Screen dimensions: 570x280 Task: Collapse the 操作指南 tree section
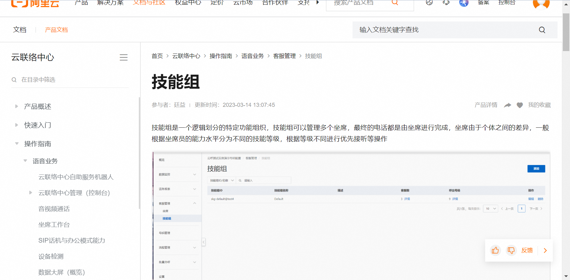tap(17, 144)
